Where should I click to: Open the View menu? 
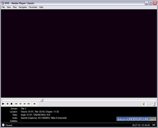(9, 7)
